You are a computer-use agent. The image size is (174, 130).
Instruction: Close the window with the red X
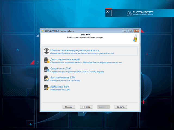click(136, 31)
